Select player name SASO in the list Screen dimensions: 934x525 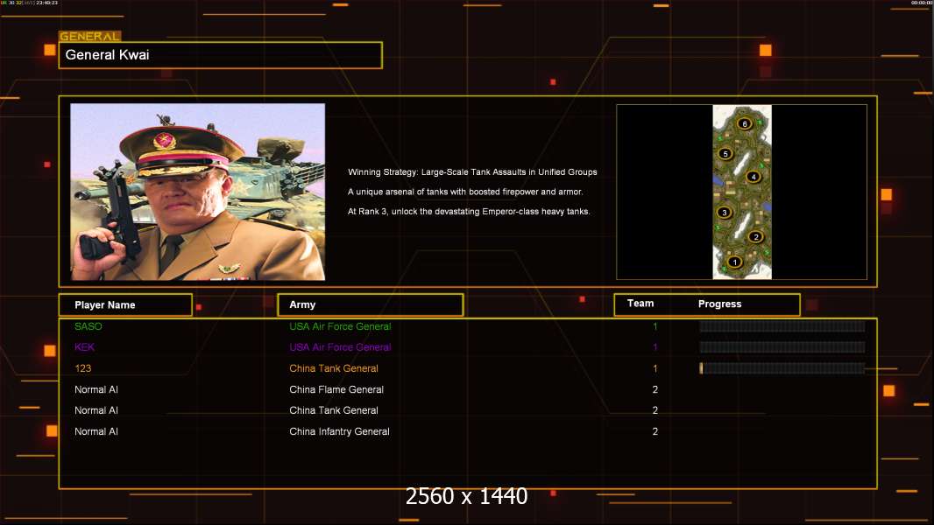[88, 326]
